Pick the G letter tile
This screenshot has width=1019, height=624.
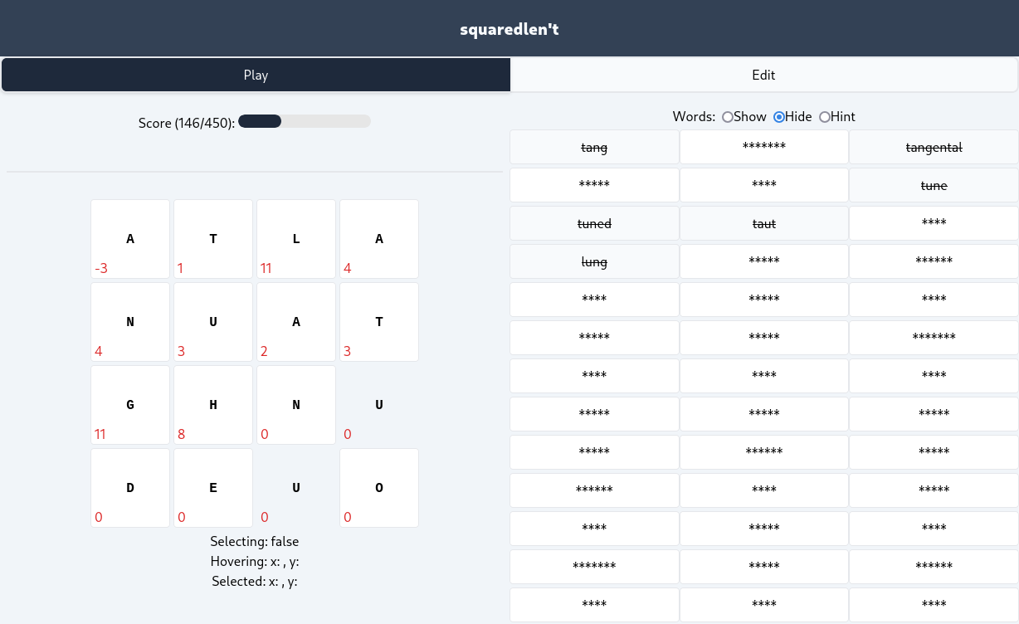point(130,405)
